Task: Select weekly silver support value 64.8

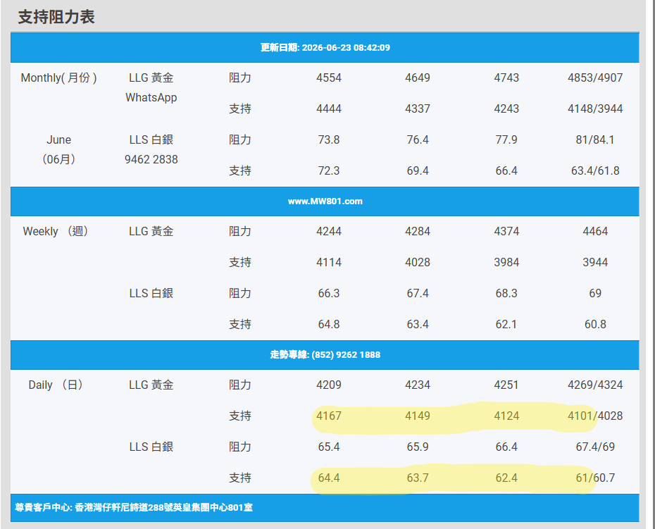Action: coord(329,324)
